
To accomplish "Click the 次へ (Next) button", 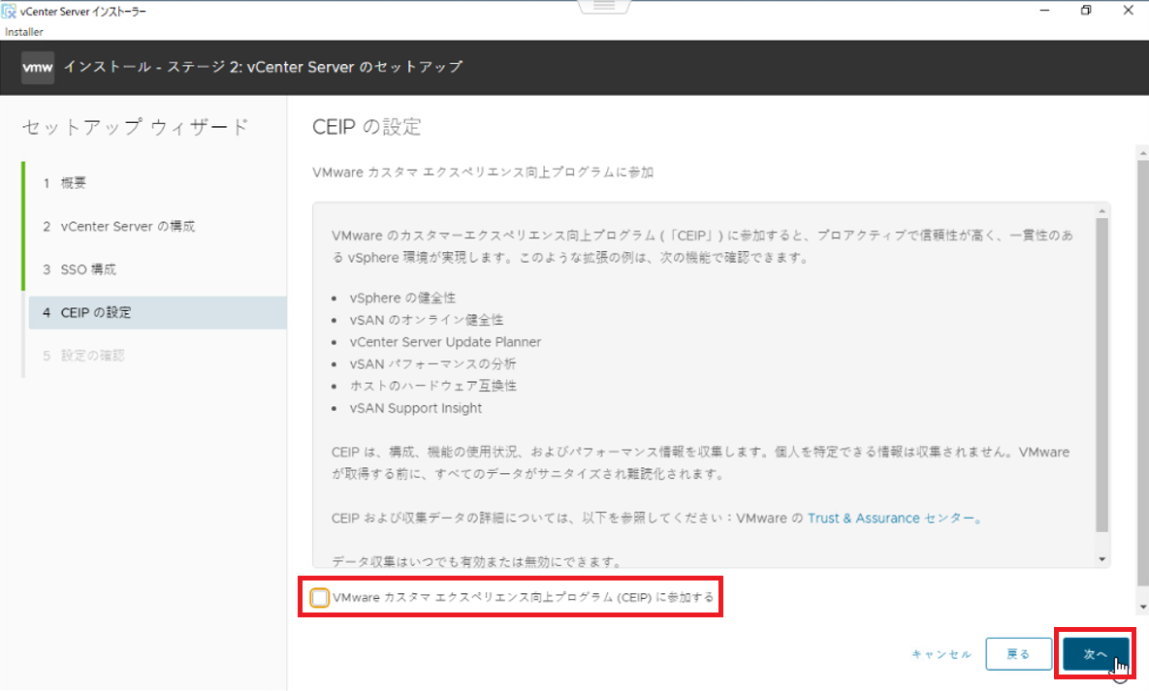I will click(x=1096, y=653).
